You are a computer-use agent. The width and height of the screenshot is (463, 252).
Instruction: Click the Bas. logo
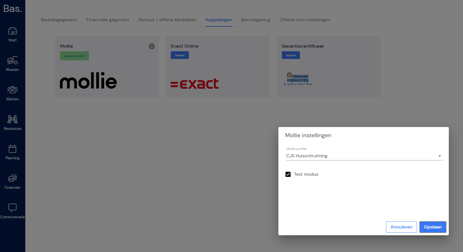12,9
